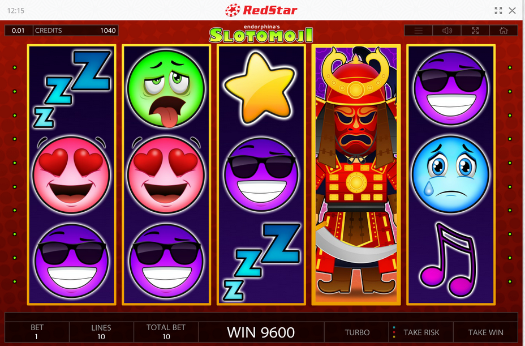Go to lobby via home icon
Screen dimensions: 525x346
pyautogui.click(x=504, y=31)
